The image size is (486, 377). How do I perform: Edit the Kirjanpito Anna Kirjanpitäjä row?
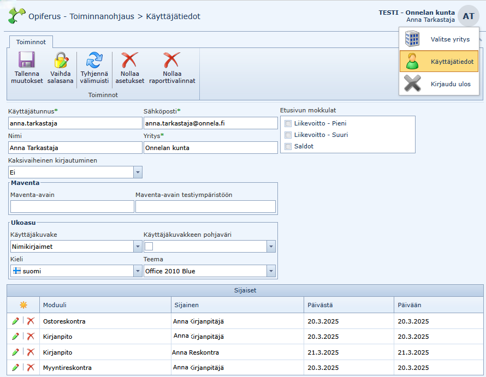(x=15, y=336)
